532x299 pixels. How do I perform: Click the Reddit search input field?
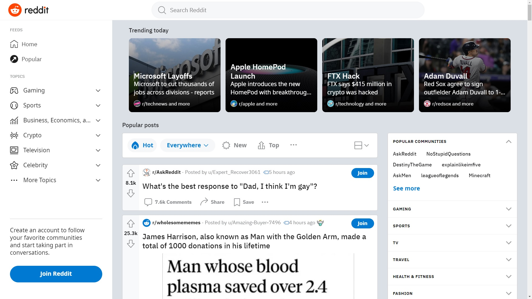pyautogui.click(x=288, y=10)
